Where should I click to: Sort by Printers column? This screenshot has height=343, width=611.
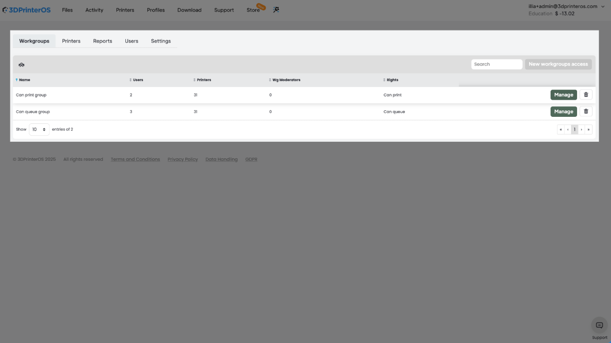tap(202, 80)
